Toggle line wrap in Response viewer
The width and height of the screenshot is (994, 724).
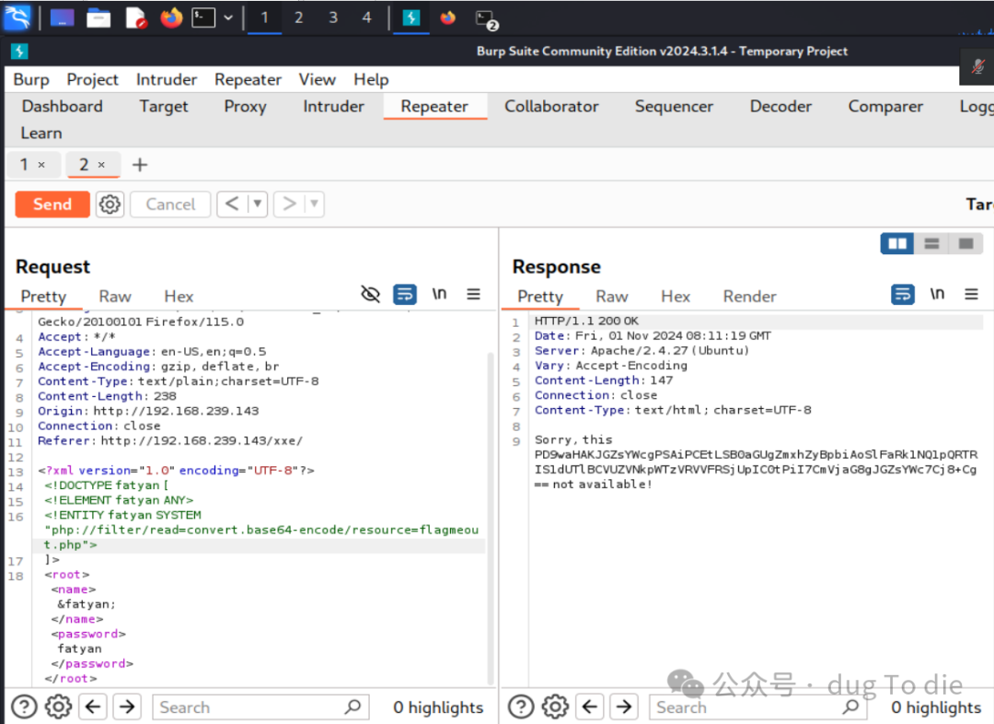(903, 294)
